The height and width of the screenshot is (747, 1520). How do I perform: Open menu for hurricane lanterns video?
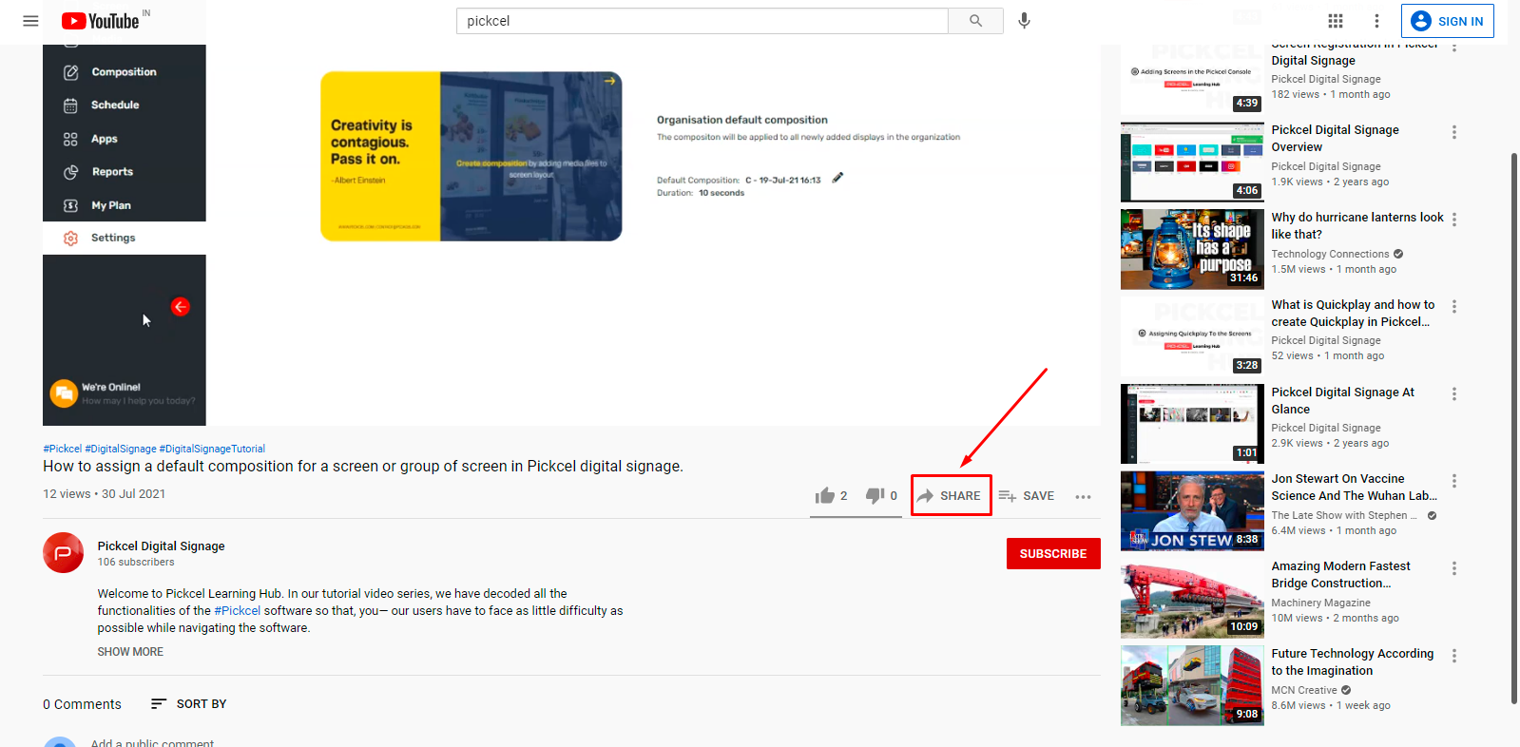click(x=1454, y=220)
